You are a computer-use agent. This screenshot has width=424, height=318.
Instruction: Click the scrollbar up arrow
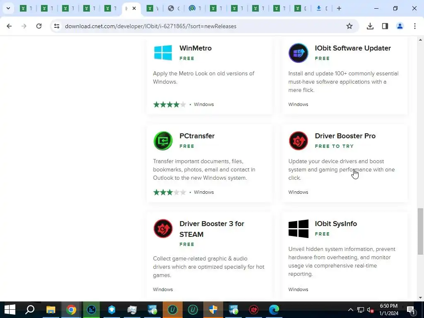[x=420, y=40]
